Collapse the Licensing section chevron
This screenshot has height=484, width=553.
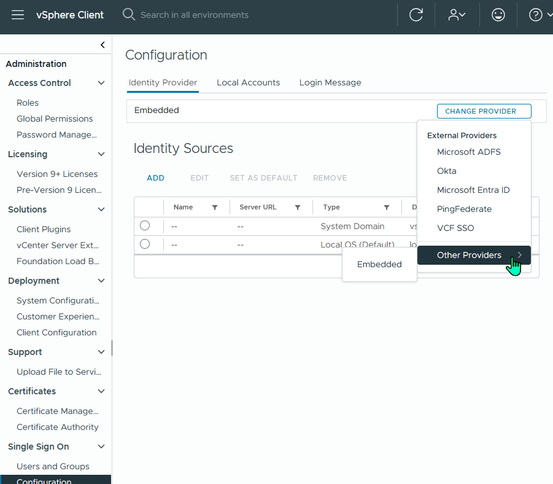pyautogui.click(x=101, y=154)
